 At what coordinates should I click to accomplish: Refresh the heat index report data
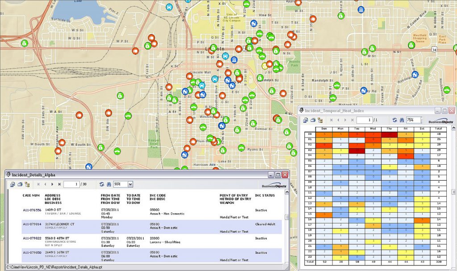pos(394,120)
